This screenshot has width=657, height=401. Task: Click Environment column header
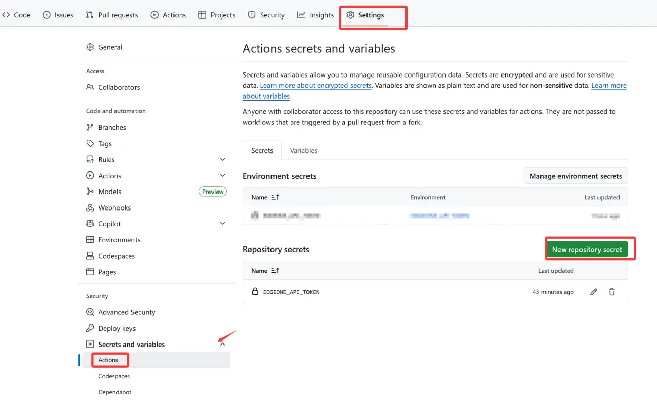pos(428,197)
